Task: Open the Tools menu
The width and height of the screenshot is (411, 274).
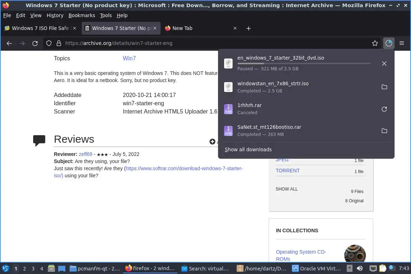Action: [x=106, y=15]
